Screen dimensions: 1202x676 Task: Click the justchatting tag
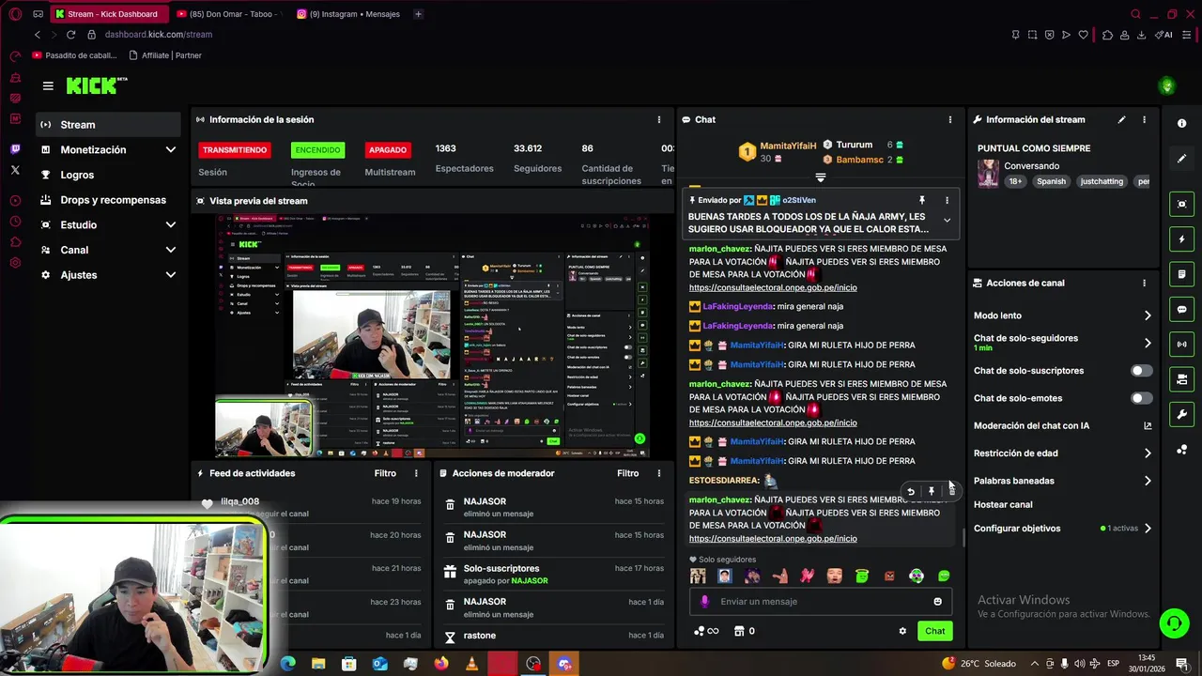pos(1102,181)
